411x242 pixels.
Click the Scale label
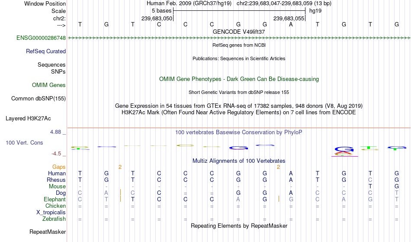point(59,11)
